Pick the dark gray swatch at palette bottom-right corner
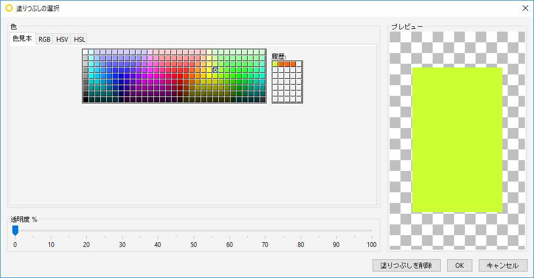The height and width of the screenshot is (278, 534). (263, 99)
